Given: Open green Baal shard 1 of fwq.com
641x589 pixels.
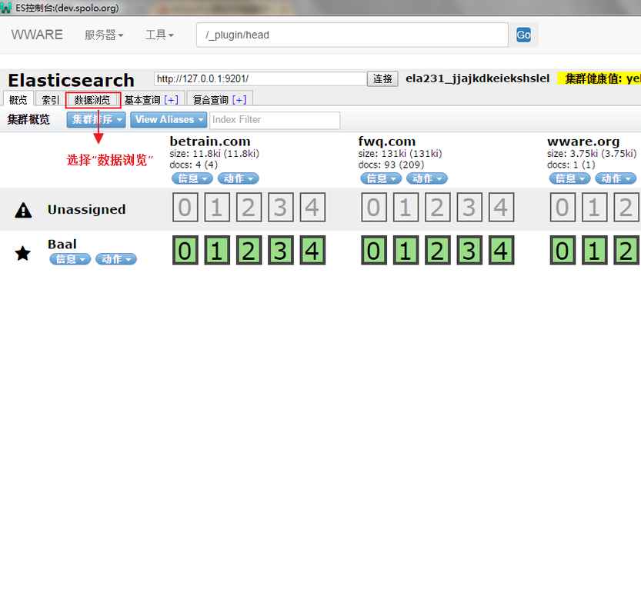Looking at the screenshot, I should [x=406, y=250].
